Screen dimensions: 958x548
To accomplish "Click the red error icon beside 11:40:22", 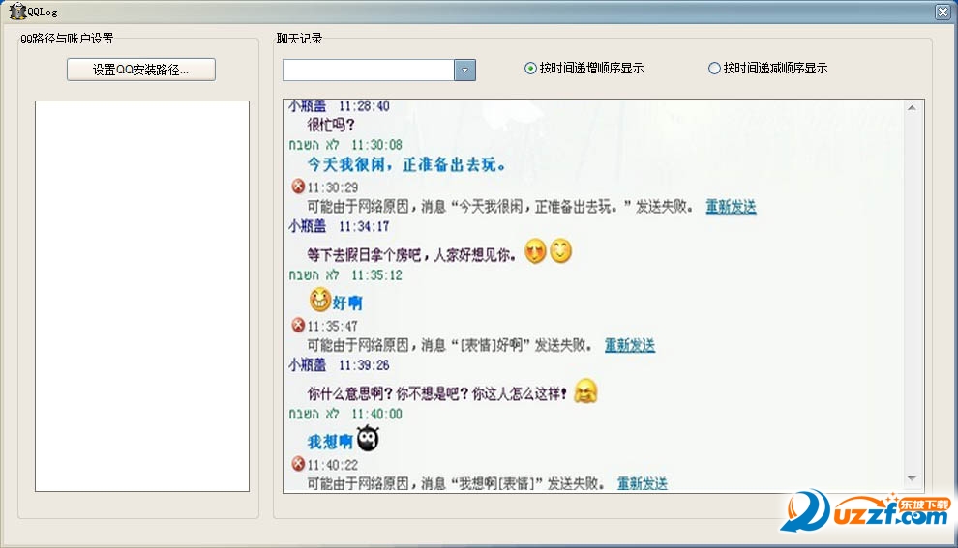I will 298,463.
